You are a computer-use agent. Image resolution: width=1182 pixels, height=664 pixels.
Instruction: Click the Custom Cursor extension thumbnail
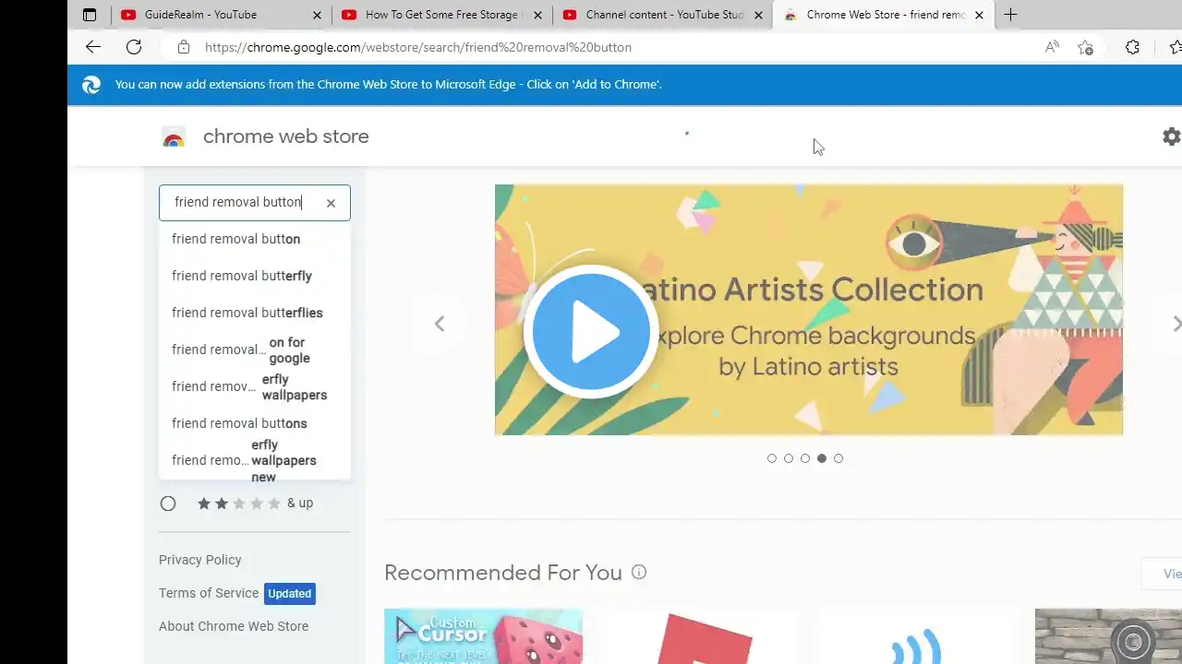coord(483,636)
